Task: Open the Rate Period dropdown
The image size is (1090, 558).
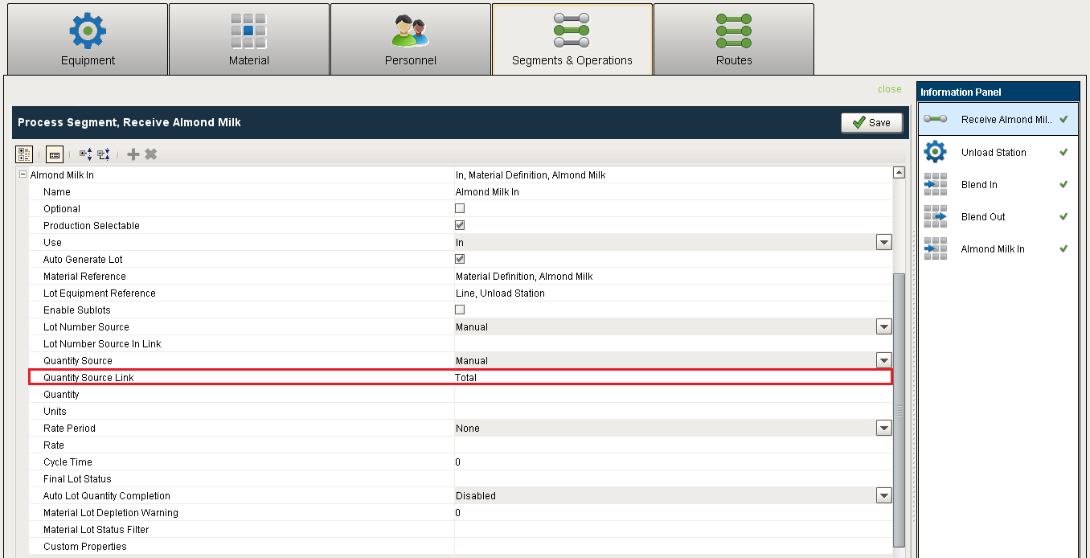Action: pos(884,428)
